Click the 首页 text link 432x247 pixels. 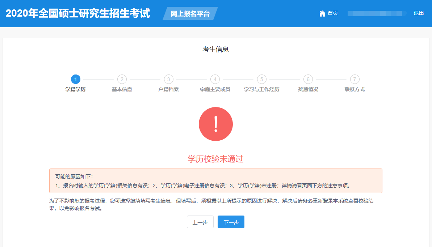(333, 13)
